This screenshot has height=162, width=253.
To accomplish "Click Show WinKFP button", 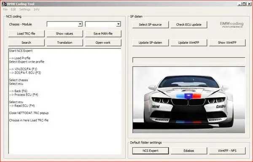I will 227,42.
